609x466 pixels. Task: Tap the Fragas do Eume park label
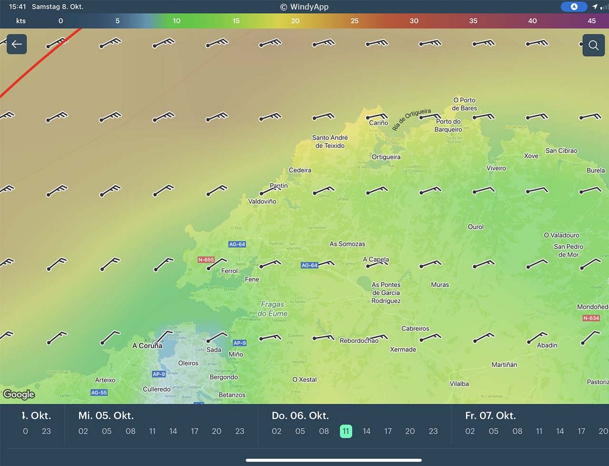tap(274, 309)
